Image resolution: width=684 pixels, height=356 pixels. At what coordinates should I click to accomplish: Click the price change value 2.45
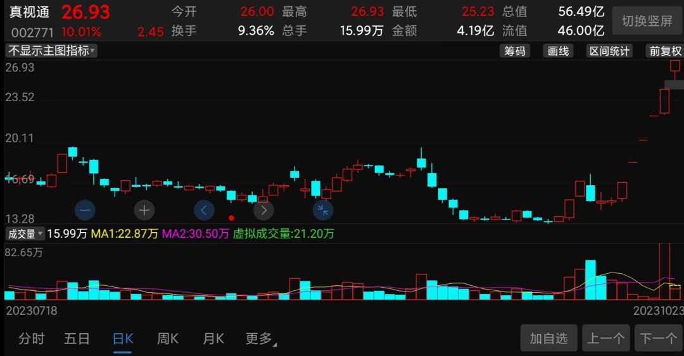point(151,32)
